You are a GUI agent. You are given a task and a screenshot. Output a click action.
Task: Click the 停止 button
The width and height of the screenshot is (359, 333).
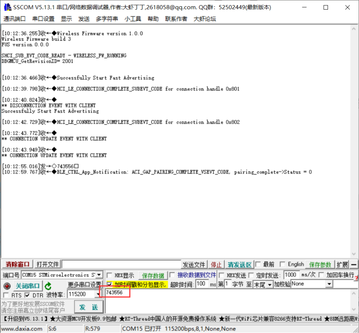tap(216, 264)
